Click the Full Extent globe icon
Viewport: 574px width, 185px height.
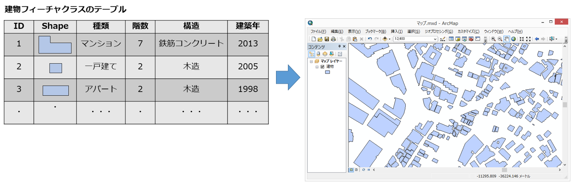(513, 39)
